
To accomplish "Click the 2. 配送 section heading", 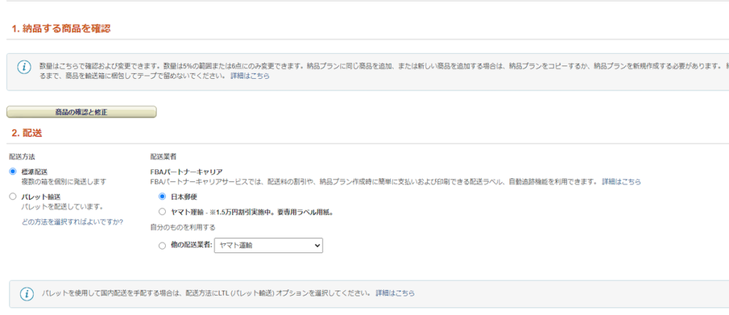I will click(28, 133).
